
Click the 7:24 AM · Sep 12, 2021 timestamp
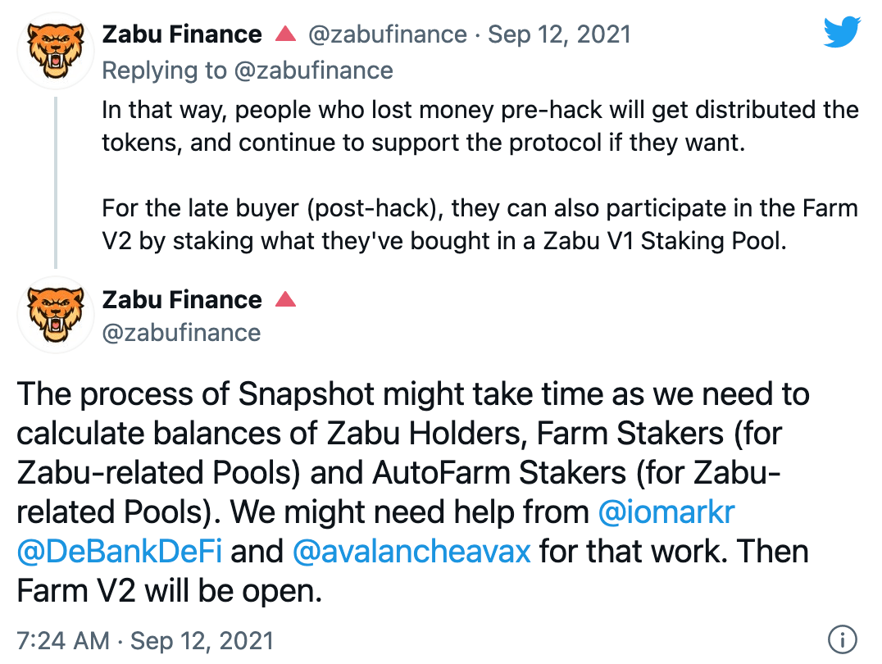(145, 639)
